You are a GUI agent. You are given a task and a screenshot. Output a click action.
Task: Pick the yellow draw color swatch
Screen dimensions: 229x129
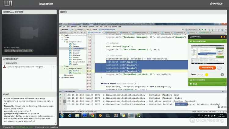coord(207,75)
